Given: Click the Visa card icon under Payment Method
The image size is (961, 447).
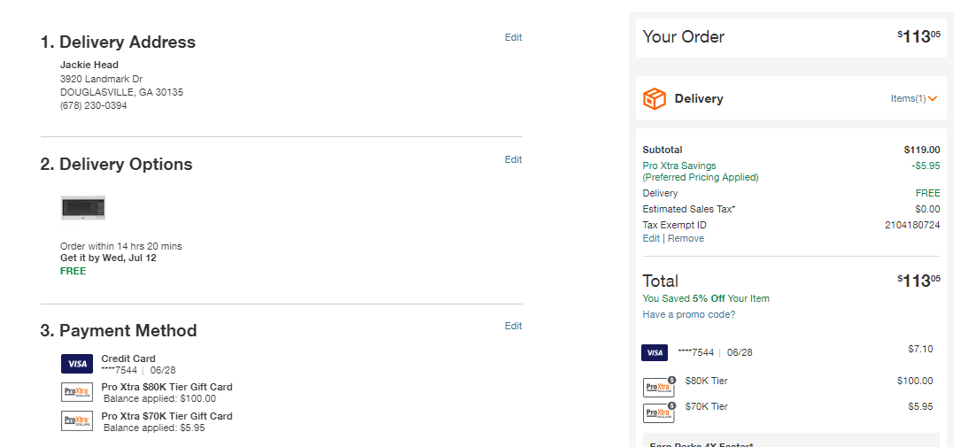Looking at the screenshot, I should pos(77,364).
